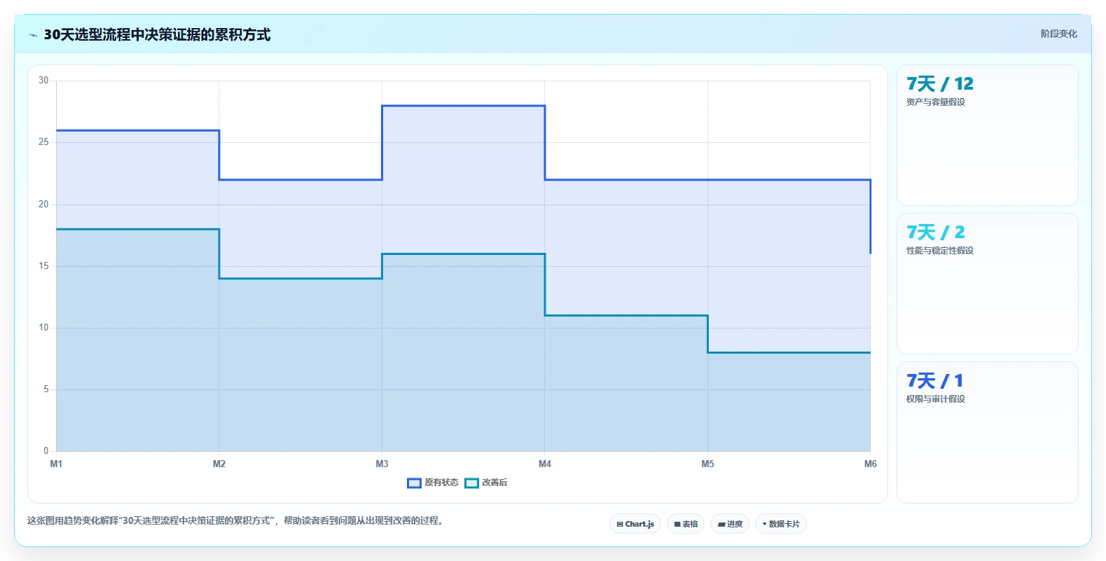The image size is (1106, 561).
Task: Click the 30 y-axis tick label
Action: point(43,81)
